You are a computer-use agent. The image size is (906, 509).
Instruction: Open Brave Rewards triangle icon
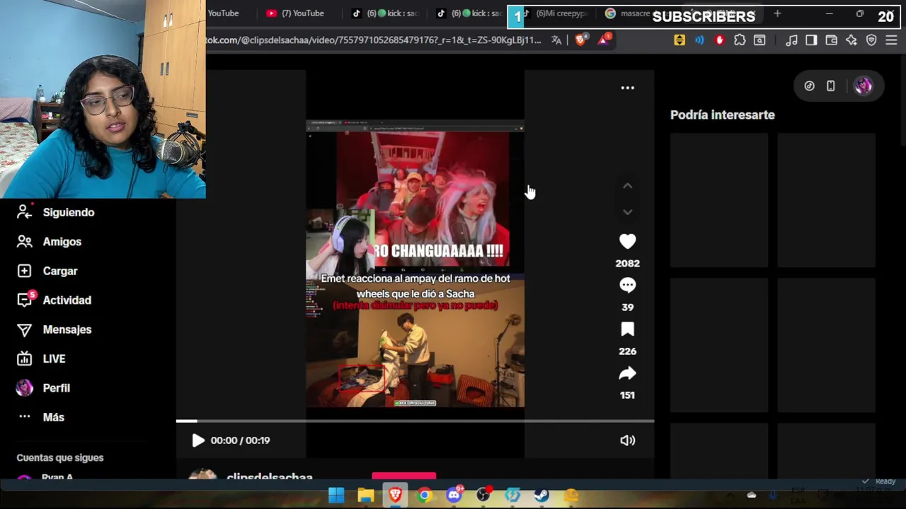pyautogui.click(x=604, y=40)
